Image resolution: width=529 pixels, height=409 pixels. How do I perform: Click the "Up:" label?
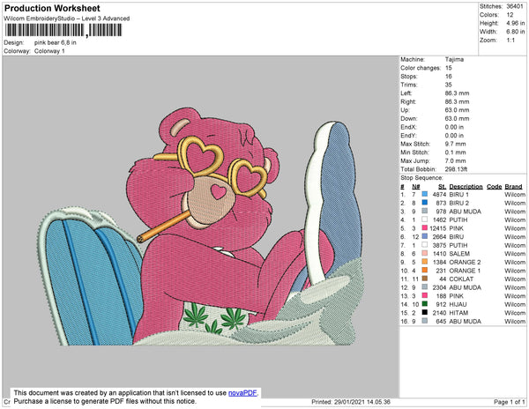(x=405, y=110)
